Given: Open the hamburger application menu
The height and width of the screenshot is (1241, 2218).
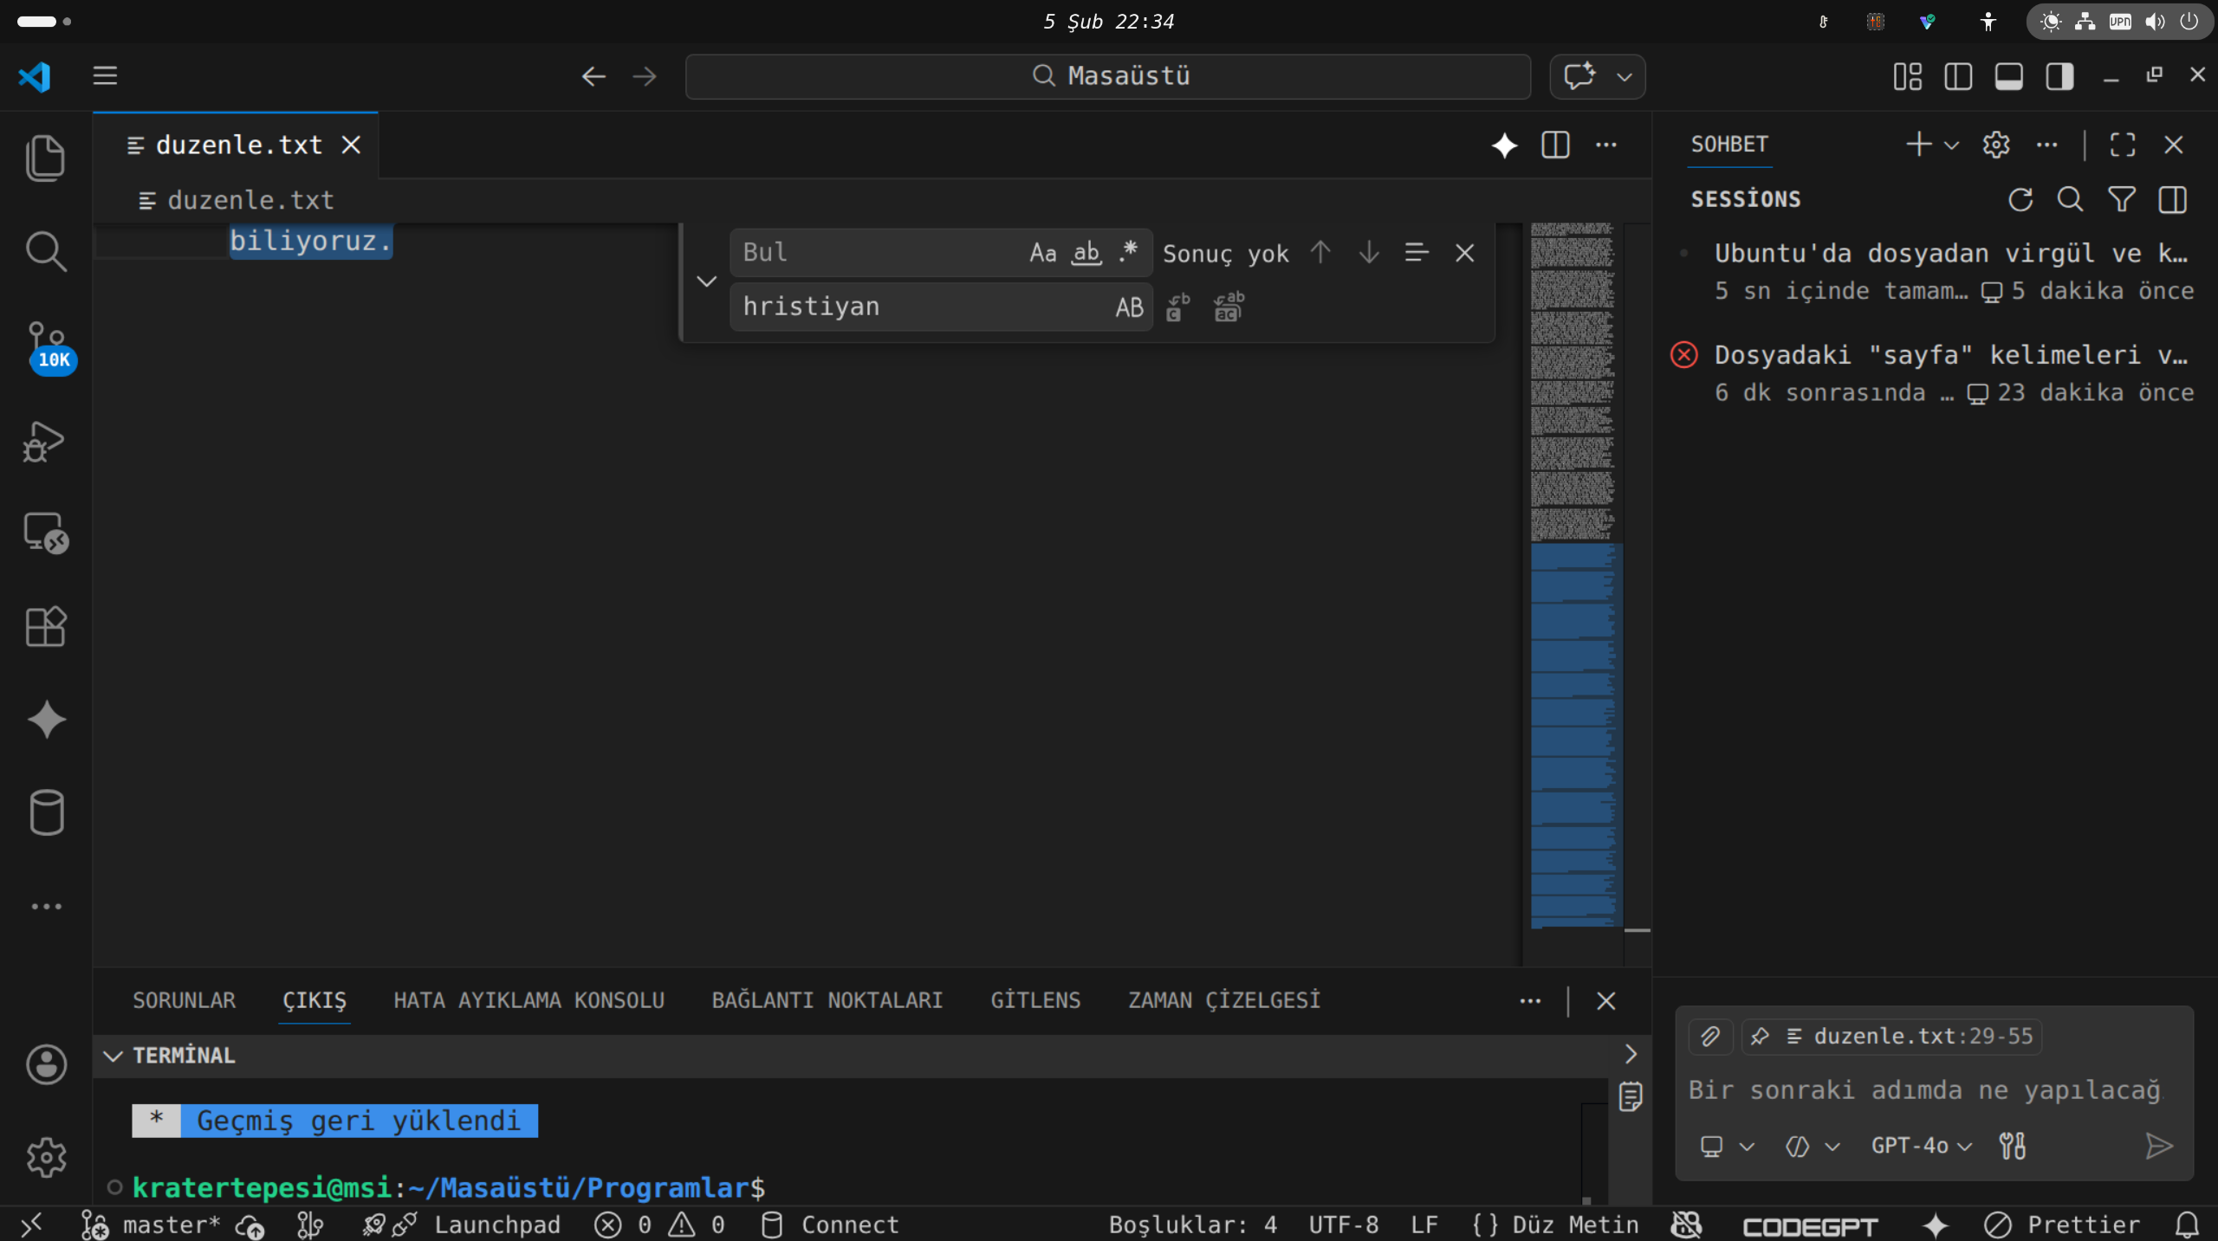Looking at the screenshot, I should tap(105, 76).
